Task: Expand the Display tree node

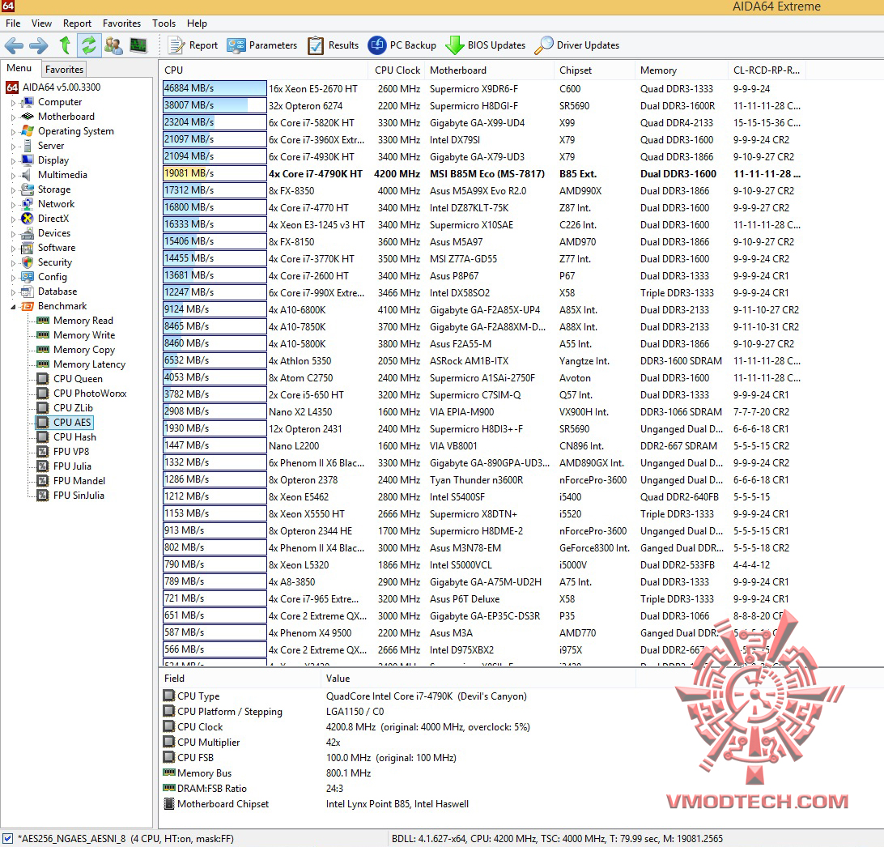Action: 13,160
